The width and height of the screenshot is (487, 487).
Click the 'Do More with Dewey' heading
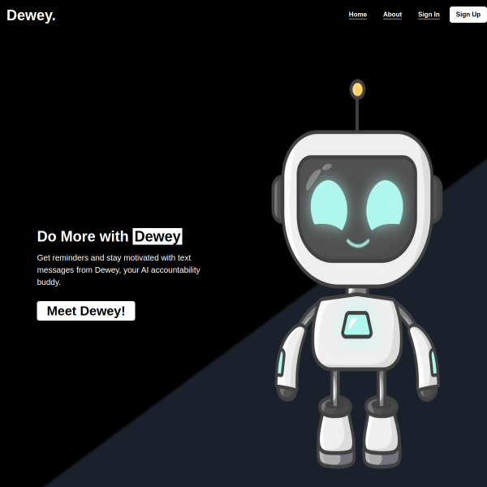(110, 236)
